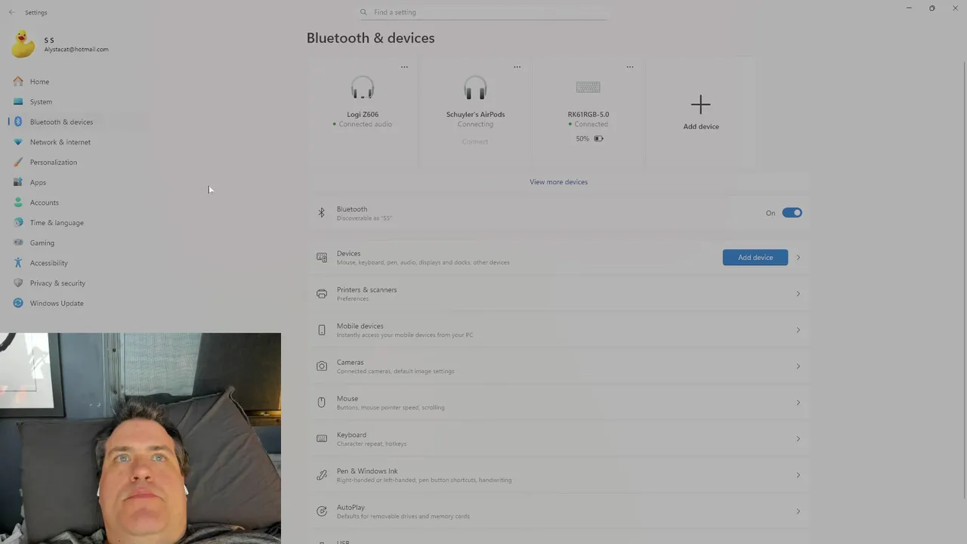Viewport: 967px width, 544px height.
Task: Click inside the Find a setting box
Action: (483, 12)
